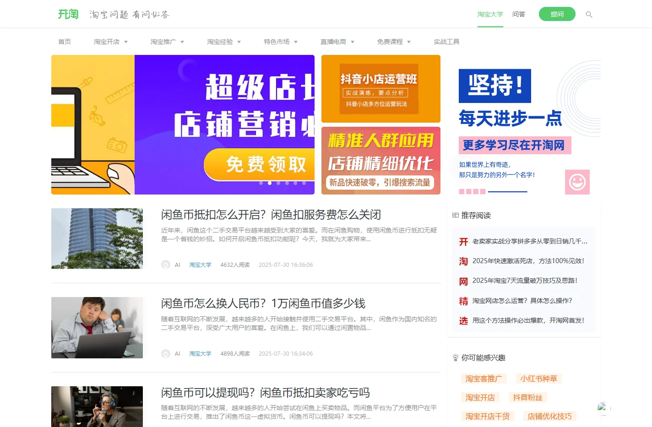Open the 抖音小店运营班 banner
Screen dimensions: 652x427
[x=381, y=89]
